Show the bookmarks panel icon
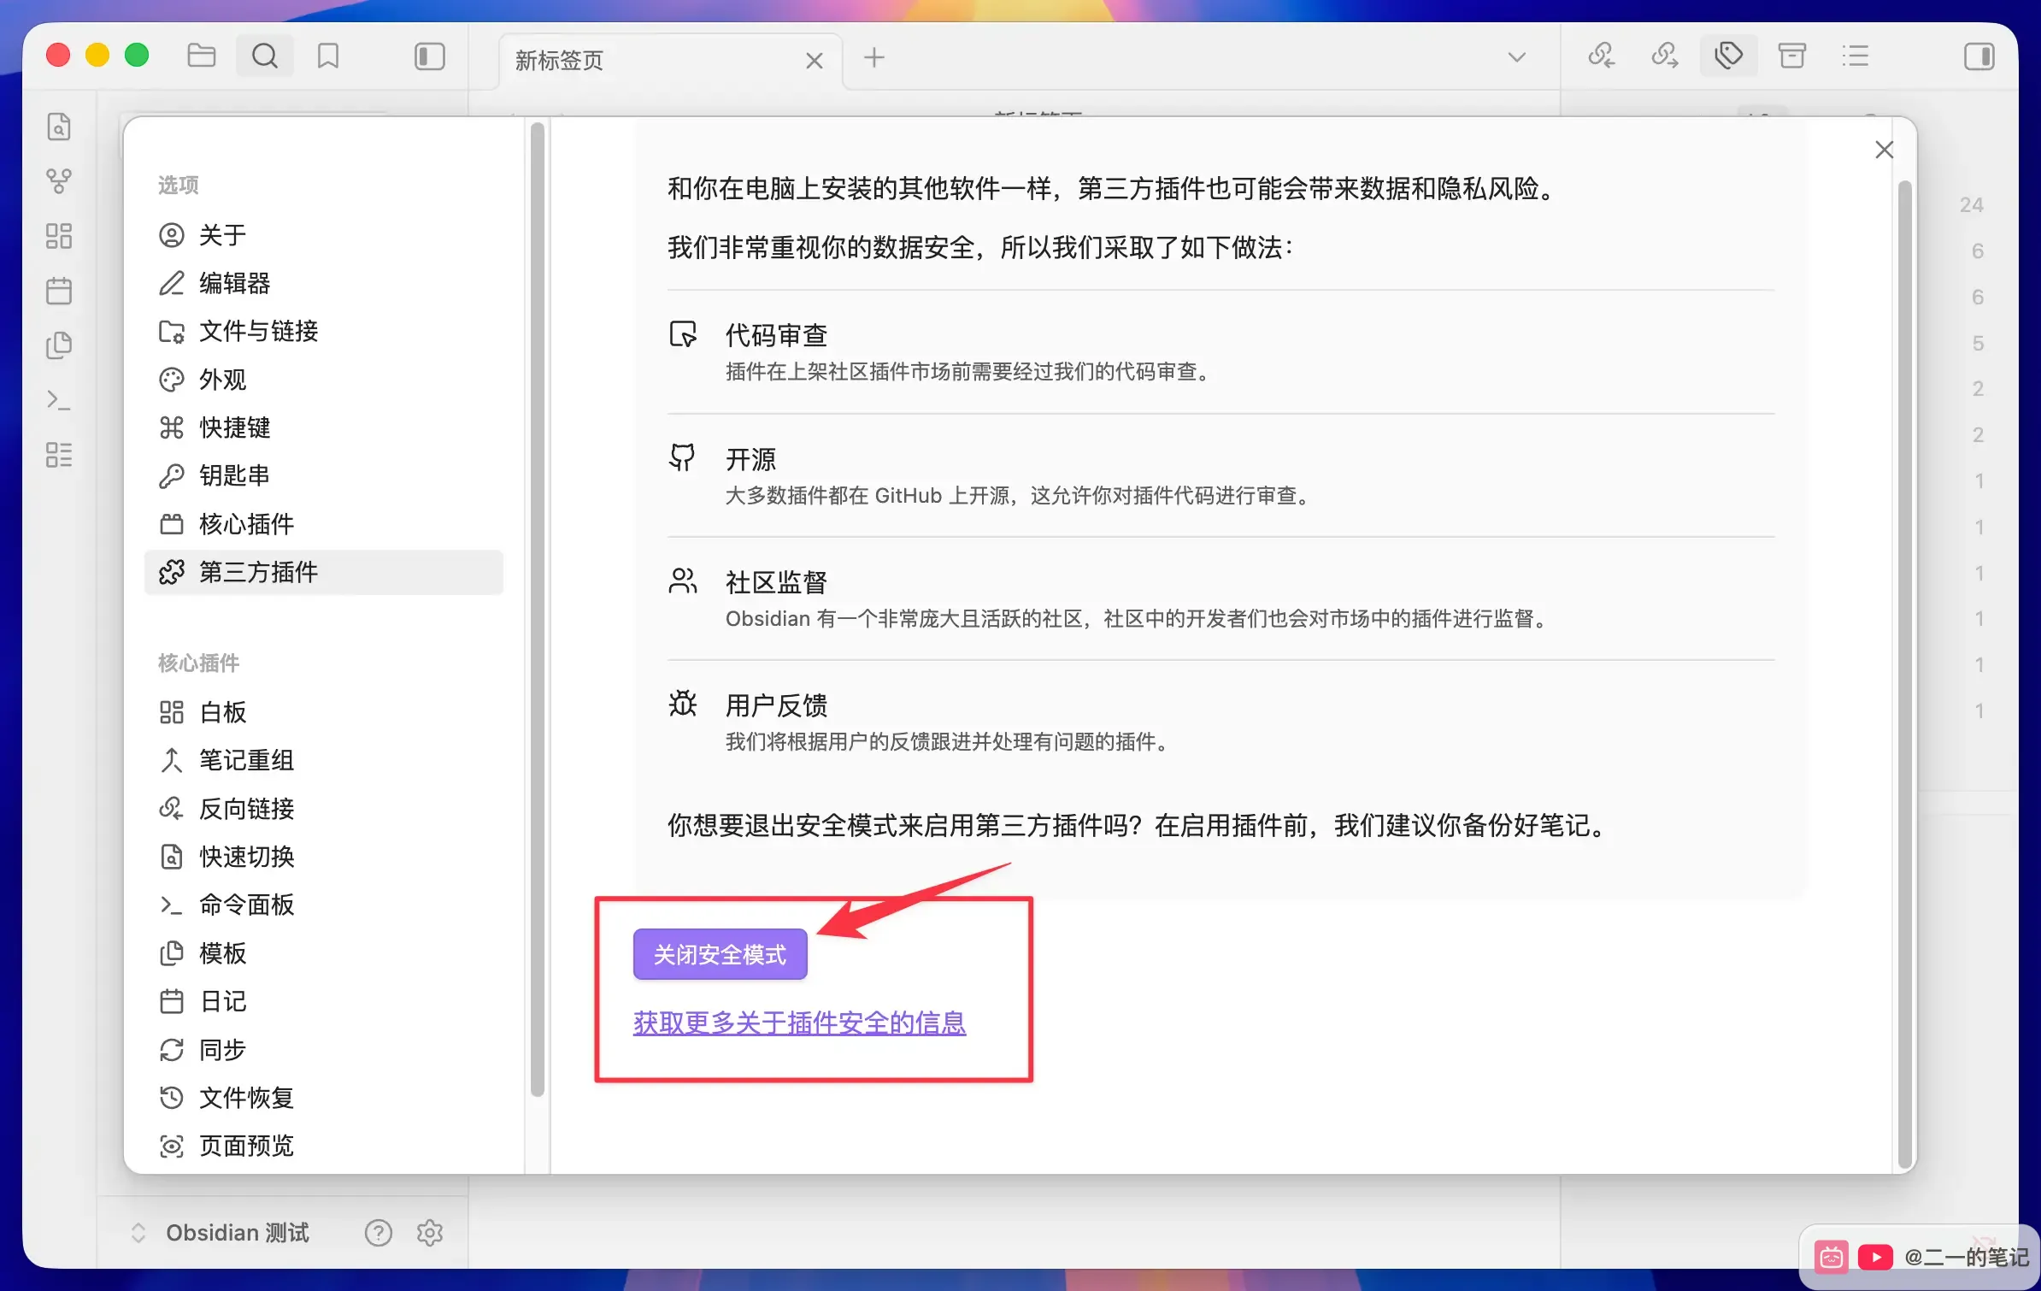 tap(328, 56)
